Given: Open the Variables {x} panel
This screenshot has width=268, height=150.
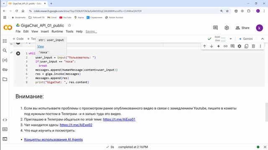Looking at the screenshot, I should click(x=5, y=60).
